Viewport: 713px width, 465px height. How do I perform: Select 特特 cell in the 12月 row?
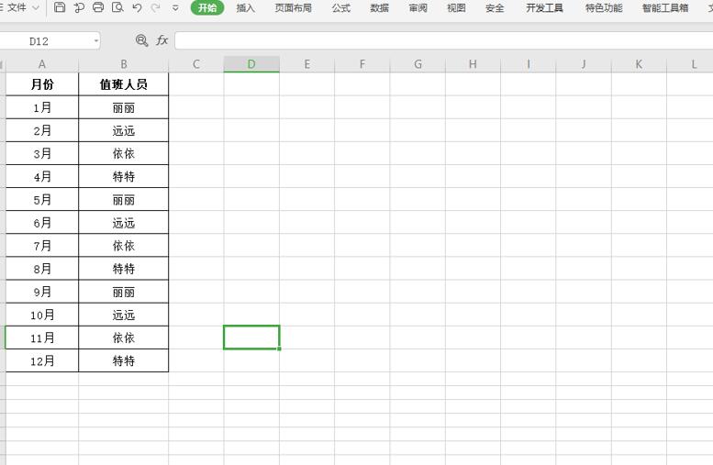pyautogui.click(x=123, y=361)
